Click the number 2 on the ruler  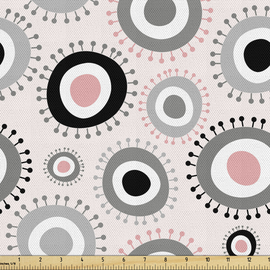(40, 260)
